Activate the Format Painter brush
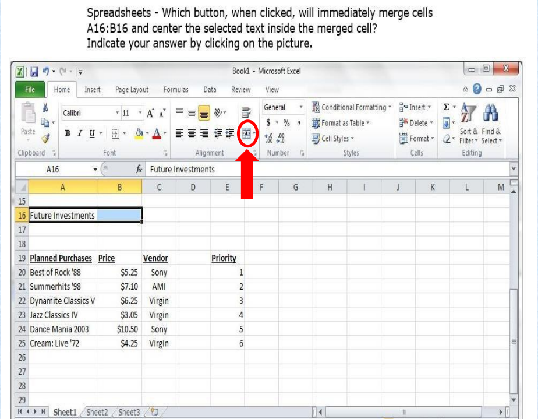Viewport: 538px width, 419px height. point(45,138)
